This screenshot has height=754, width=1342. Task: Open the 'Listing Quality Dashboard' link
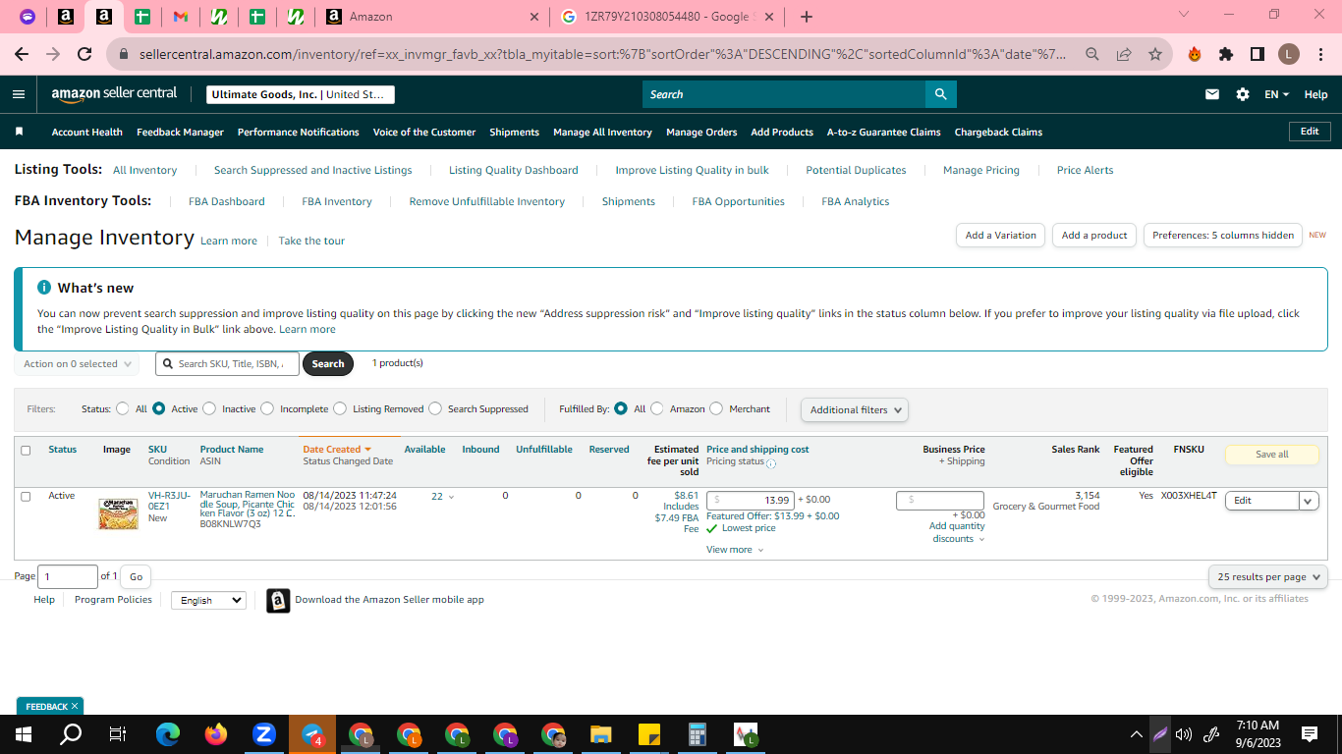coord(514,170)
